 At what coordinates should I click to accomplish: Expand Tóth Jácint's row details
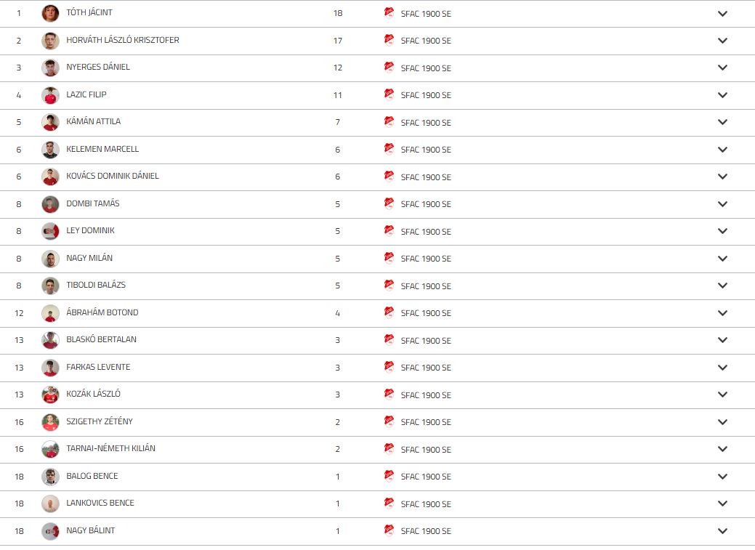point(722,14)
